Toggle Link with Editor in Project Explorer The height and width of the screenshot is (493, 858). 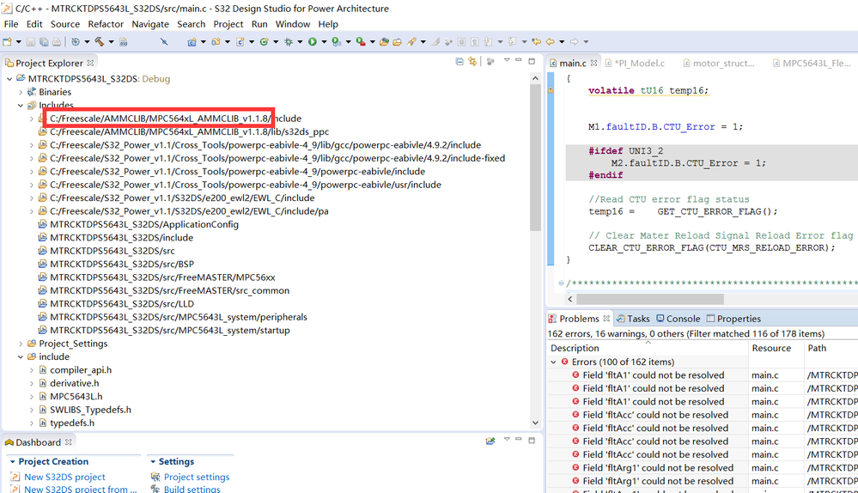pyautogui.click(x=472, y=61)
